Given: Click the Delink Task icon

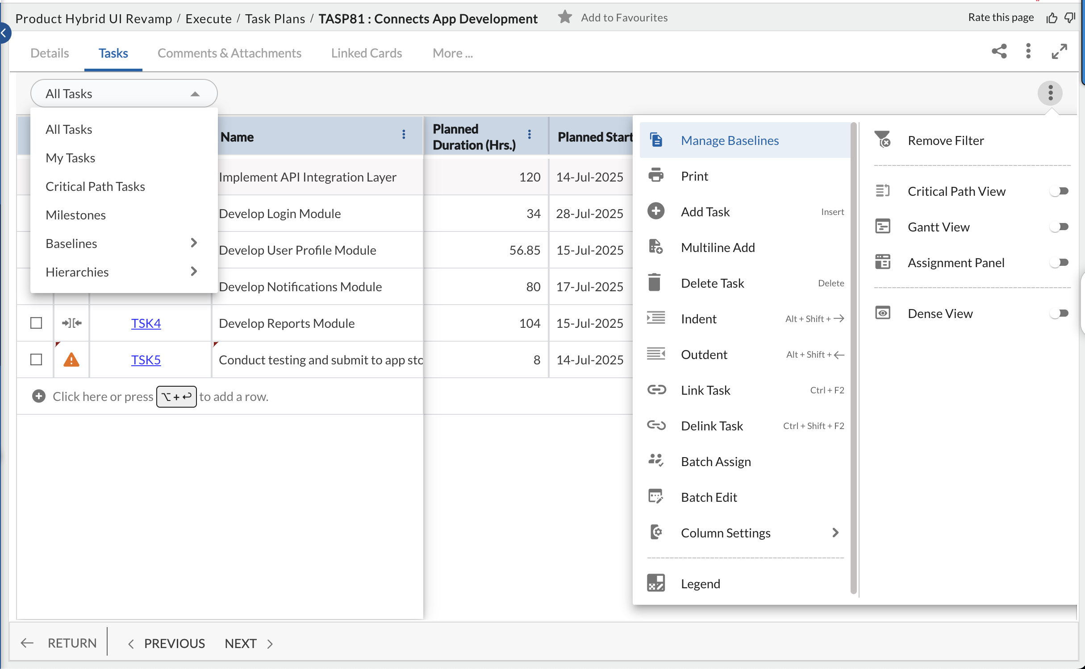Looking at the screenshot, I should (x=656, y=425).
